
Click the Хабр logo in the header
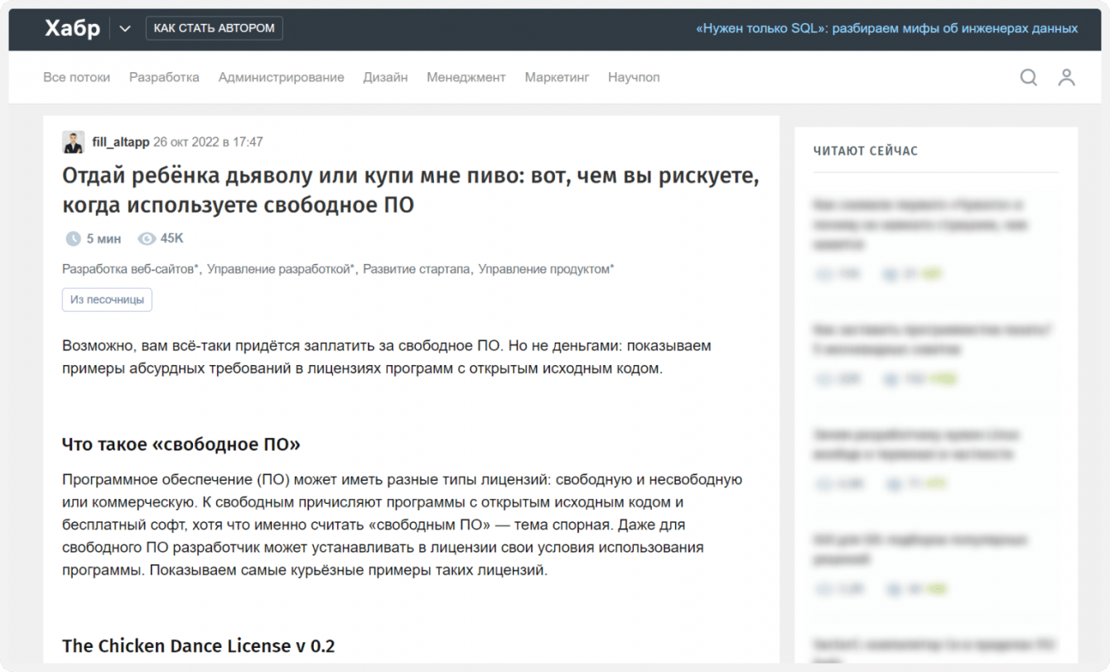point(72,28)
